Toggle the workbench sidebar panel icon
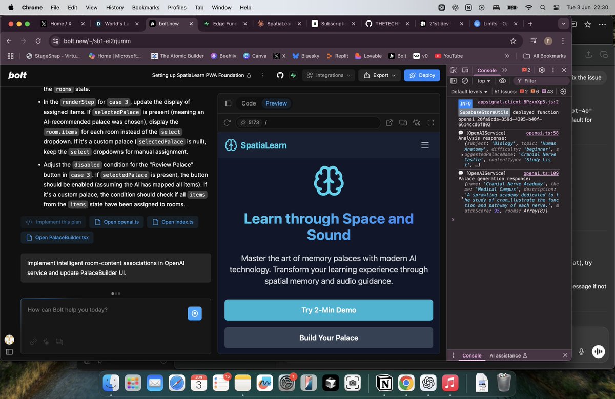Screen dimensions: 615x399 (x=229, y=103)
